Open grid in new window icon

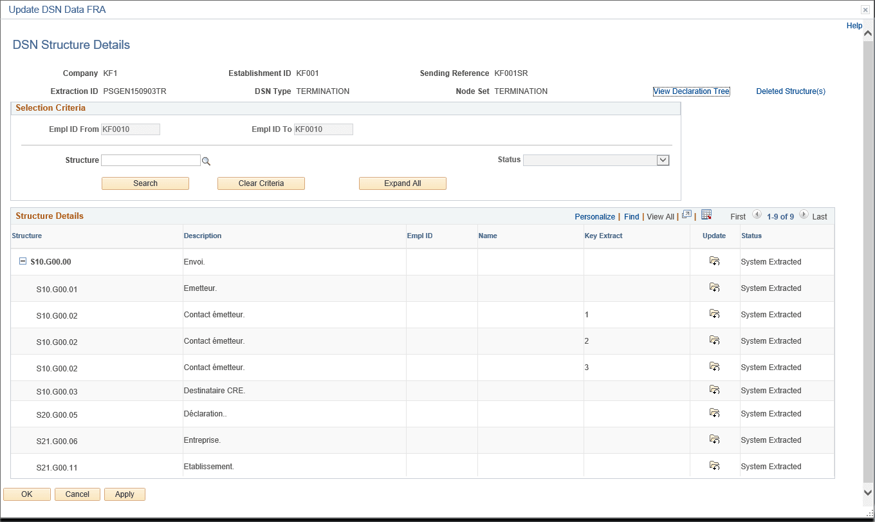click(x=686, y=215)
